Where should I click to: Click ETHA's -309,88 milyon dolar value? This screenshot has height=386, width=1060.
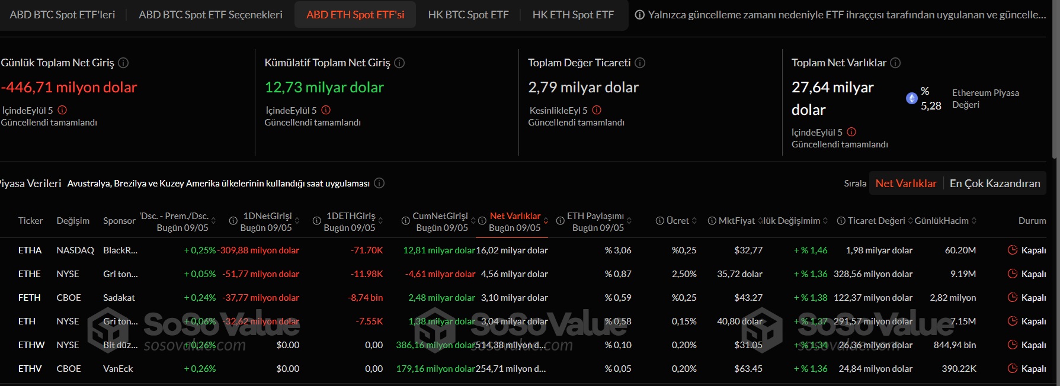coord(259,250)
